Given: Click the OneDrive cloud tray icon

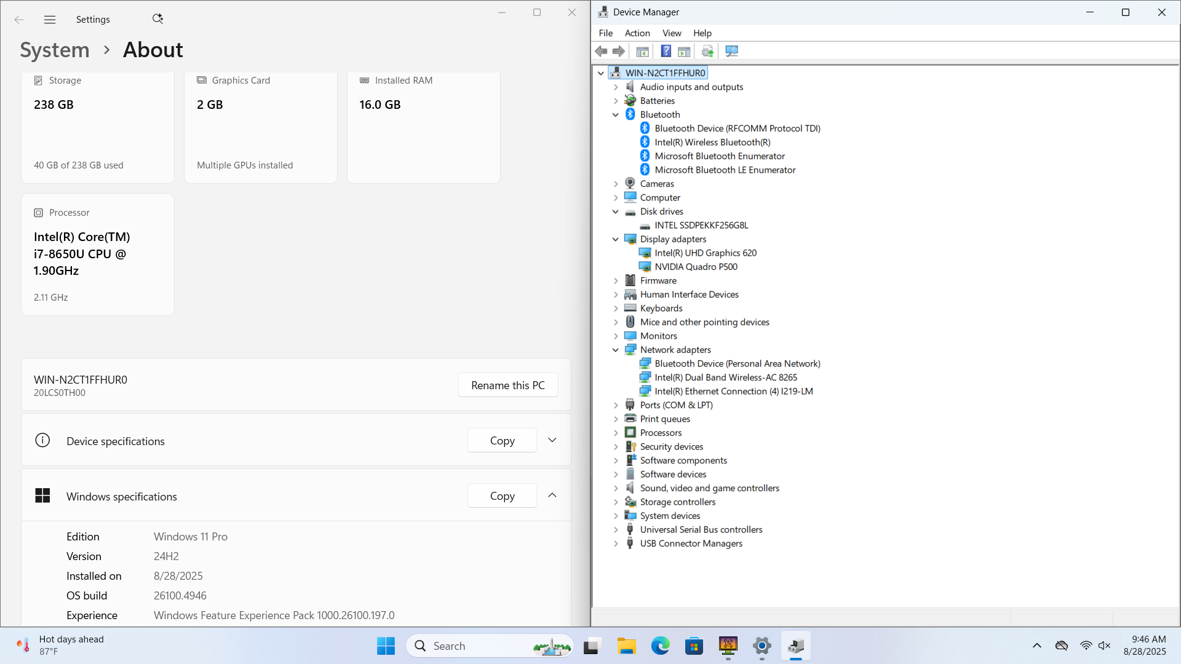Looking at the screenshot, I should coord(1062,646).
